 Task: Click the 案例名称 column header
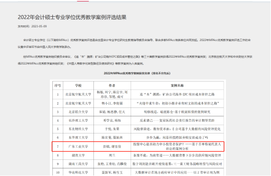pos(177,86)
